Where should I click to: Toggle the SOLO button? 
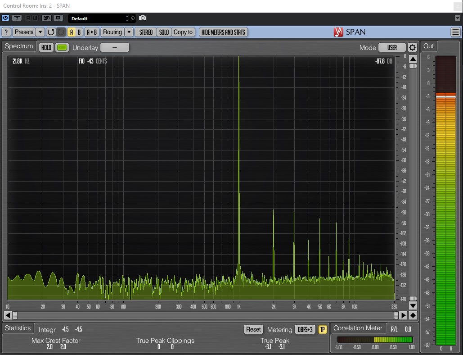[x=164, y=32]
